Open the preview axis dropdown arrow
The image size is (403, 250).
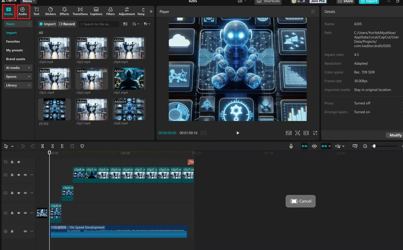click(x=343, y=147)
